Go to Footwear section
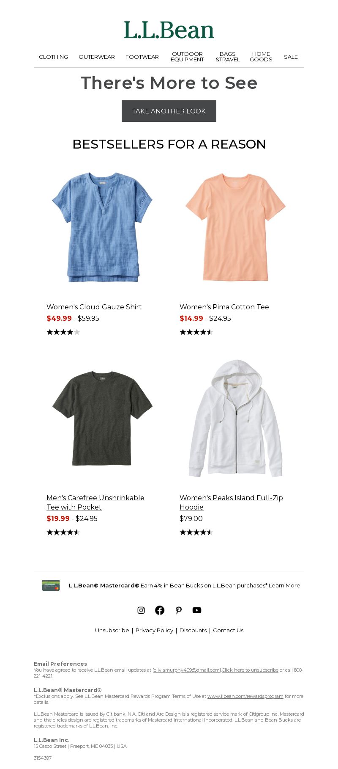Screen dimensions: 338x769 [x=142, y=57]
